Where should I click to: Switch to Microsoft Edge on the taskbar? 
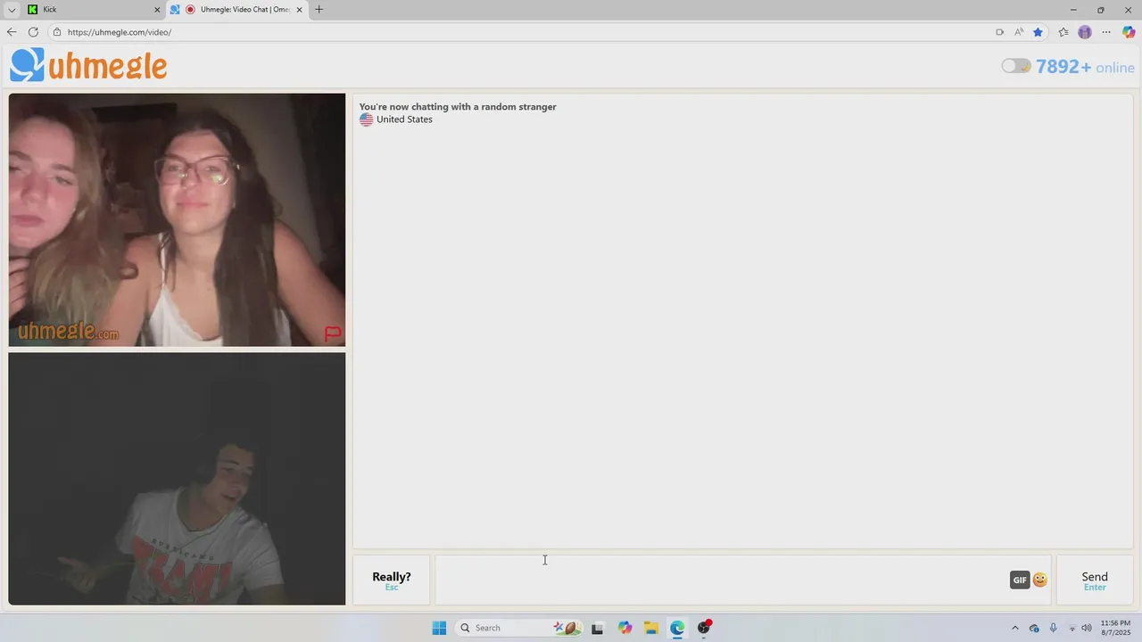(677, 628)
